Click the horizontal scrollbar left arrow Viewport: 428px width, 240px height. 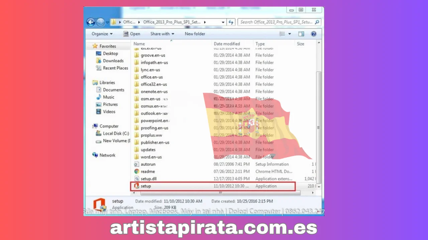point(134,193)
